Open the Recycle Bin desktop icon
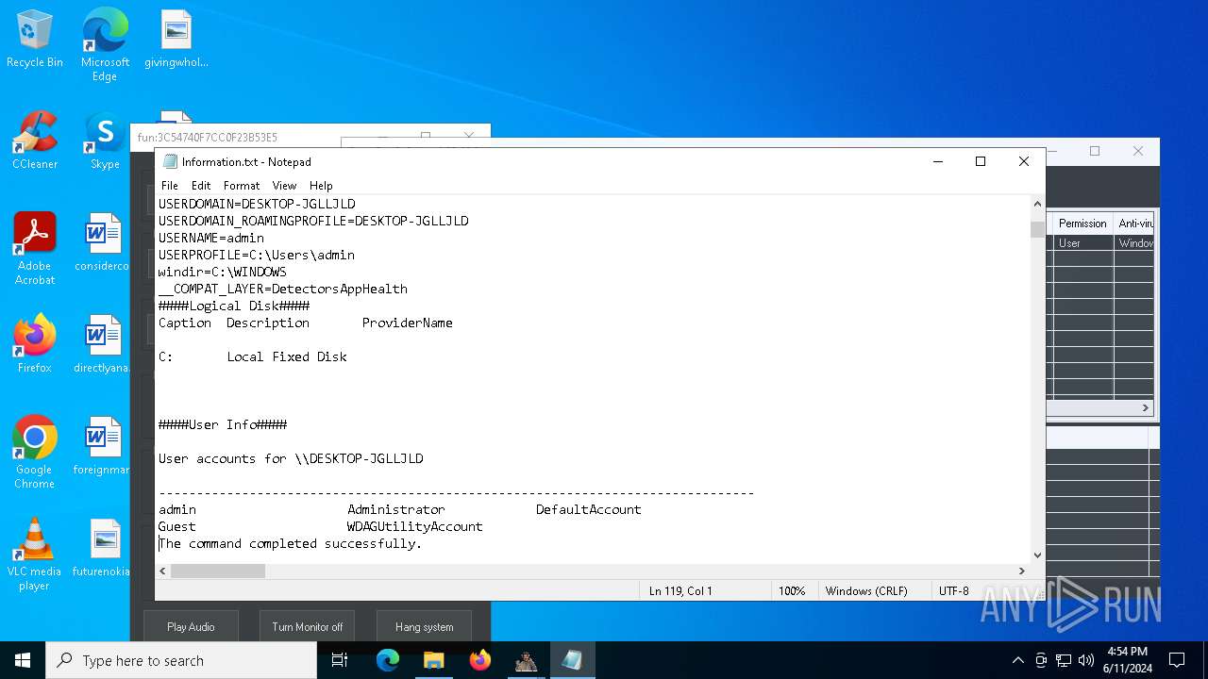Image resolution: width=1208 pixels, height=679 pixels. click(x=35, y=39)
